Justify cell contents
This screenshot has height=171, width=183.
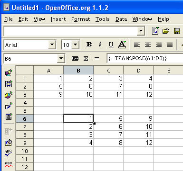170,45
